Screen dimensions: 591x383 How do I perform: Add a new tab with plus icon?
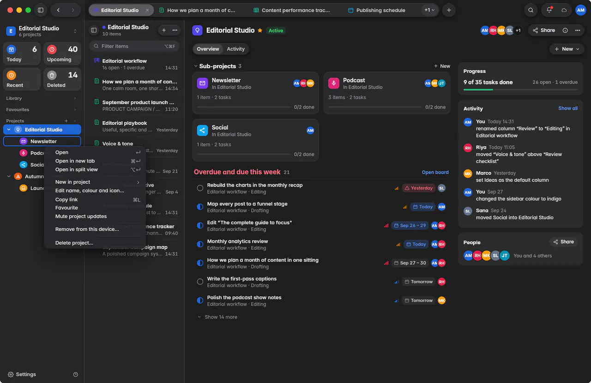449,10
